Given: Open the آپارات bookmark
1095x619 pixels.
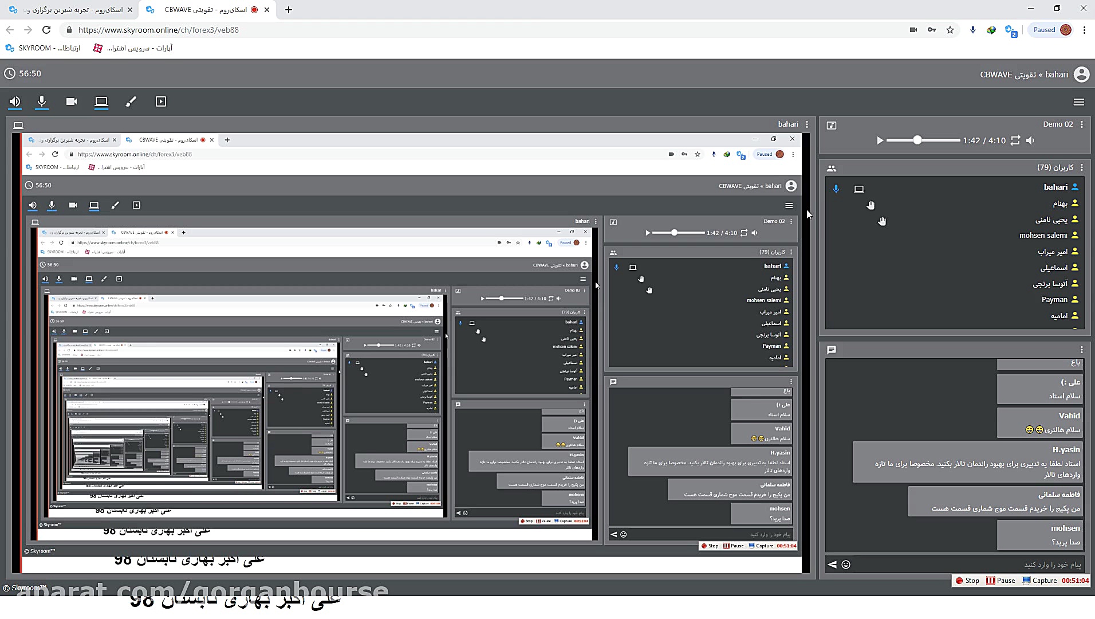Looking at the screenshot, I should coord(133,48).
